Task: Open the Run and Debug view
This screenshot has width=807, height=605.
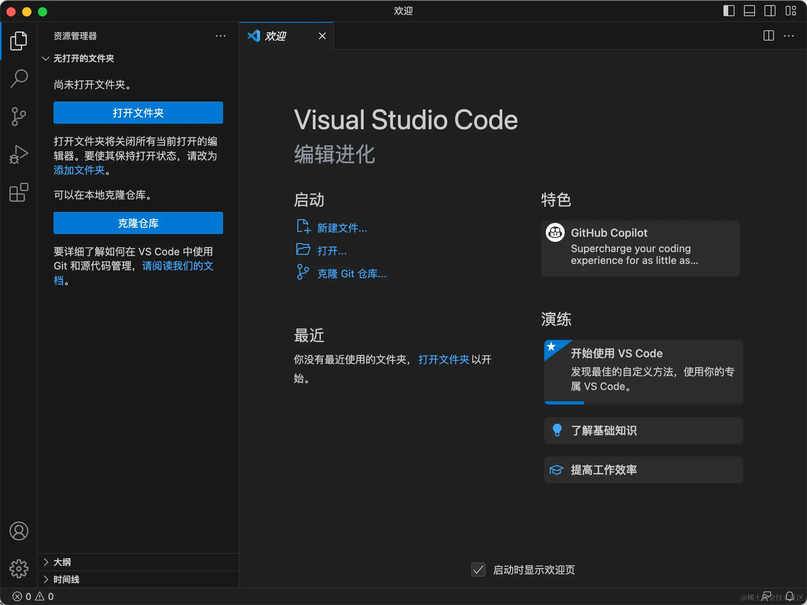Action: tap(19, 154)
